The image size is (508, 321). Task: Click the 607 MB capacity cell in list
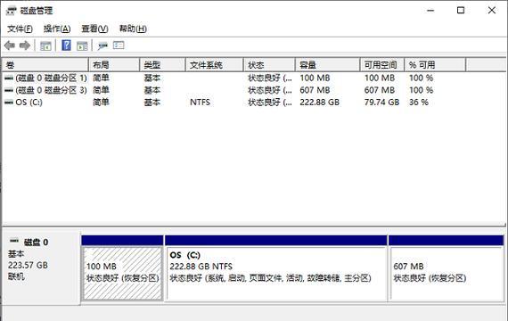click(x=315, y=90)
